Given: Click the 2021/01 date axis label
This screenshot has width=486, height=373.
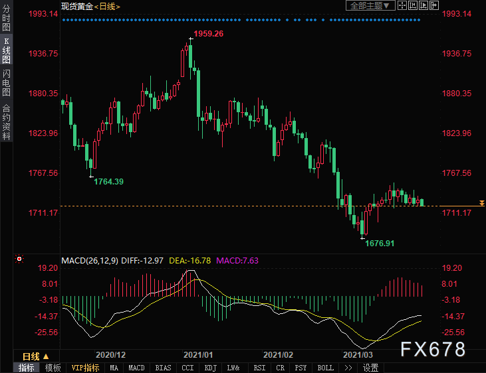Looking at the screenshot, I should [198, 354].
